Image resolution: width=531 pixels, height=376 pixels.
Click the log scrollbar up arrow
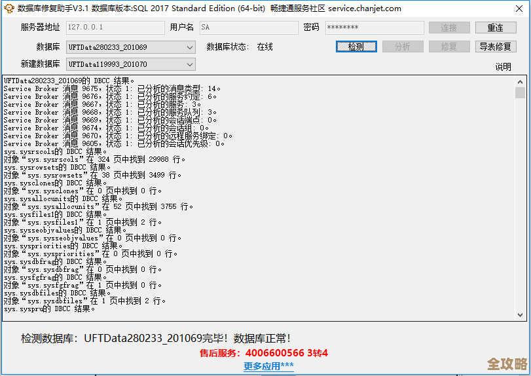[x=520, y=79]
